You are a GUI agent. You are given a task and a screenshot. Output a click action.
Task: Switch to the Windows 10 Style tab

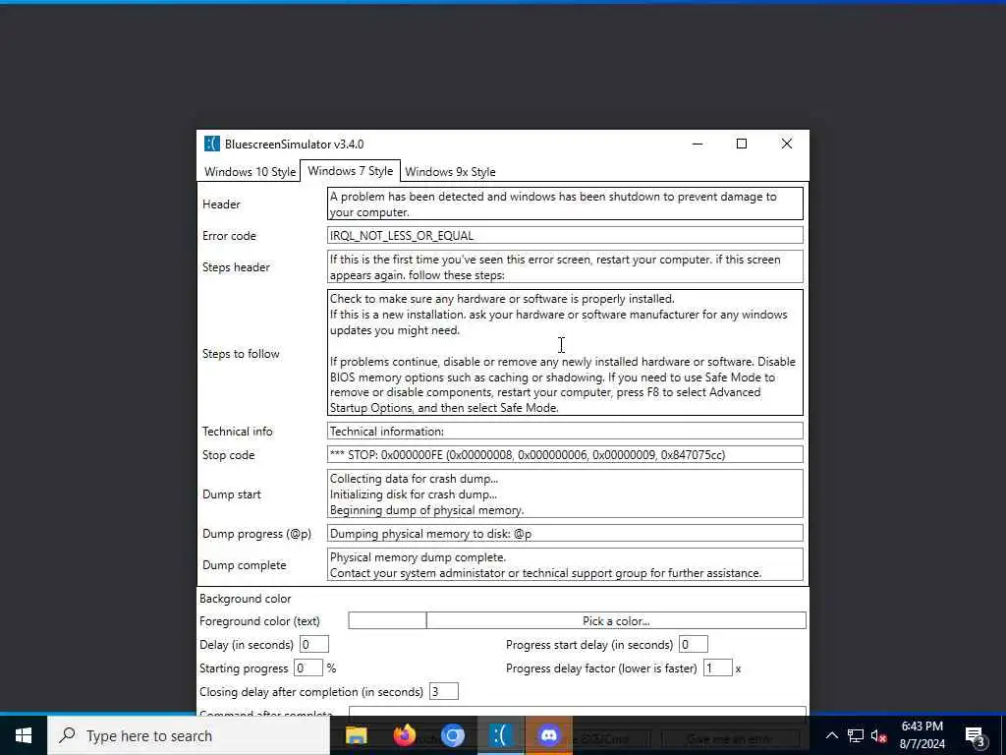pos(250,171)
